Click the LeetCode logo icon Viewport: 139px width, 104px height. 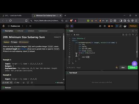(x=4, y=26)
